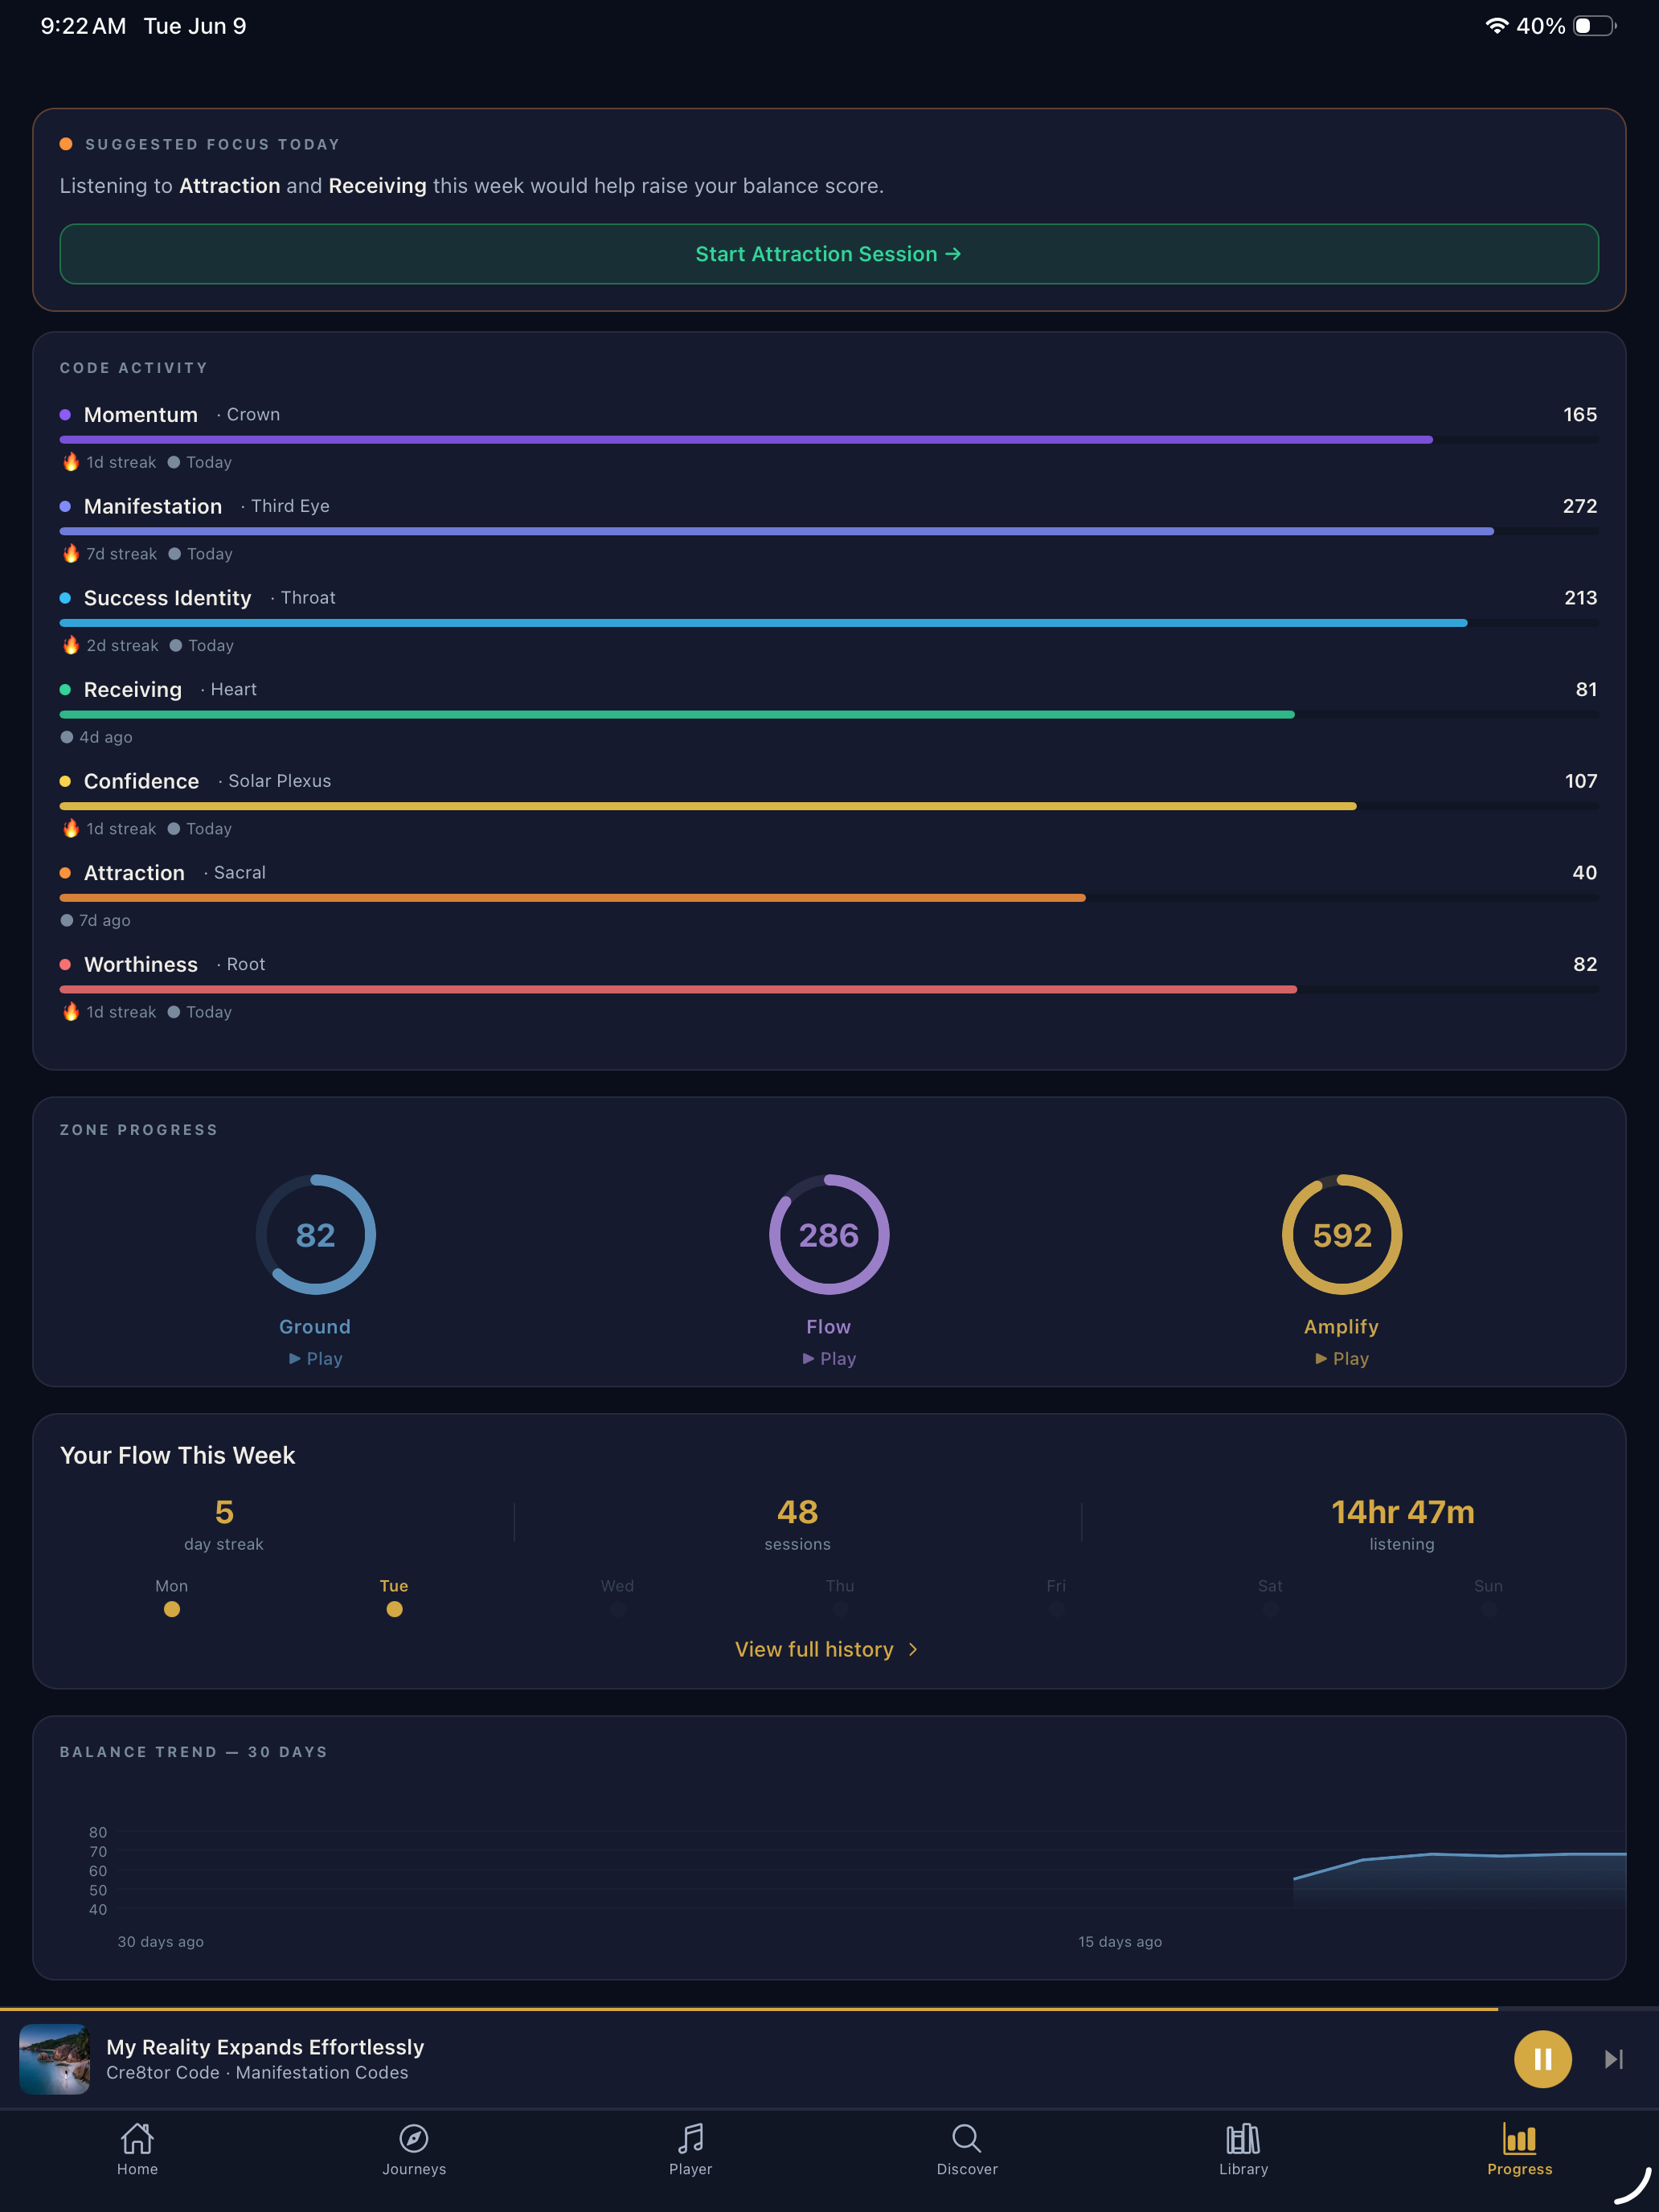Tap the flame icon on Manifestation streak
Viewport: 1659px width, 2212px height.
(71, 553)
